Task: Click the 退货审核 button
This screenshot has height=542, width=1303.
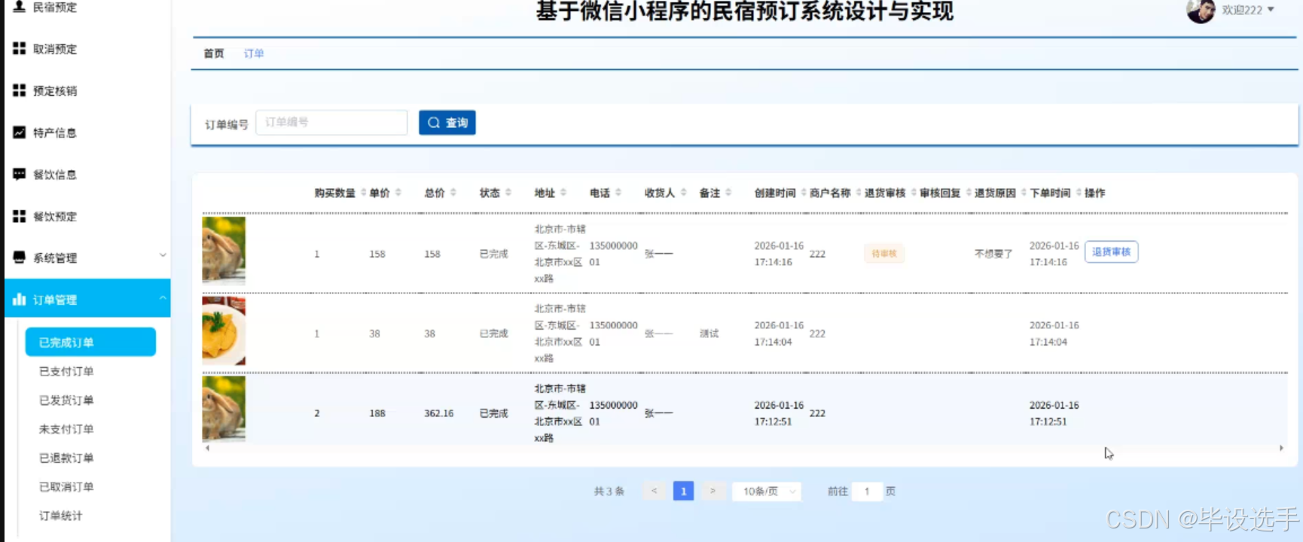Action: pos(1111,252)
